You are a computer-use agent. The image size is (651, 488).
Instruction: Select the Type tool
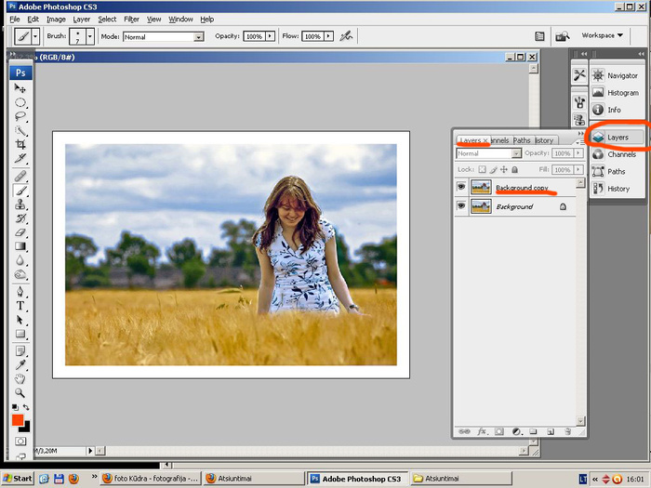[20, 306]
